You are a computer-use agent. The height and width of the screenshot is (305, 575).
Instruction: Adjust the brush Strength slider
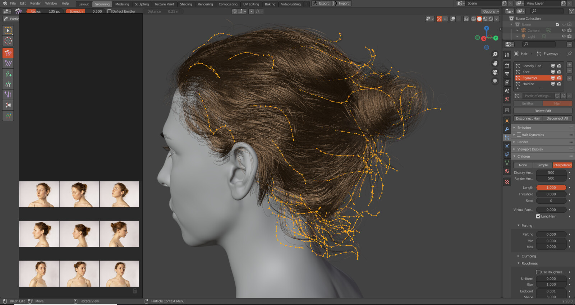point(86,11)
